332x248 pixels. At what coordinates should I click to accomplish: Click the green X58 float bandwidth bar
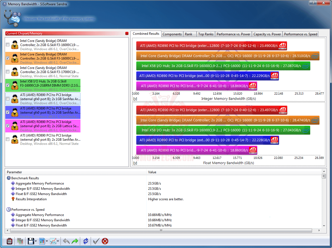(x=223, y=130)
